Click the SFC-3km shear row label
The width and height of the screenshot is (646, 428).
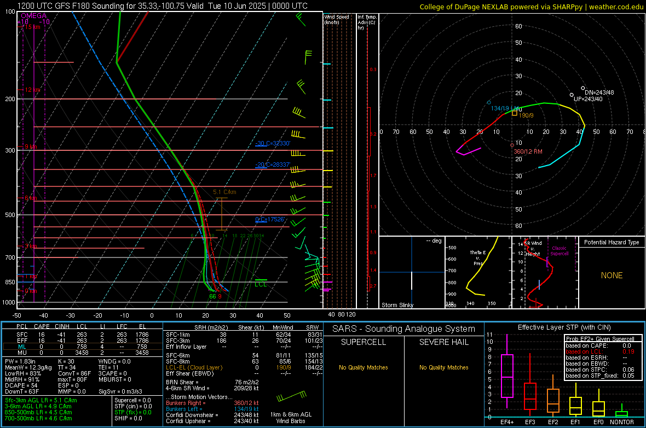point(178,341)
